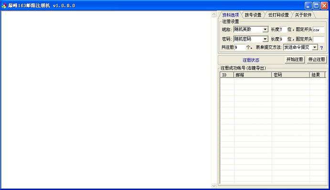The height and width of the screenshot is (190, 330).
Task: Click the nickname 长度 input field
Action: click(x=283, y=30)
